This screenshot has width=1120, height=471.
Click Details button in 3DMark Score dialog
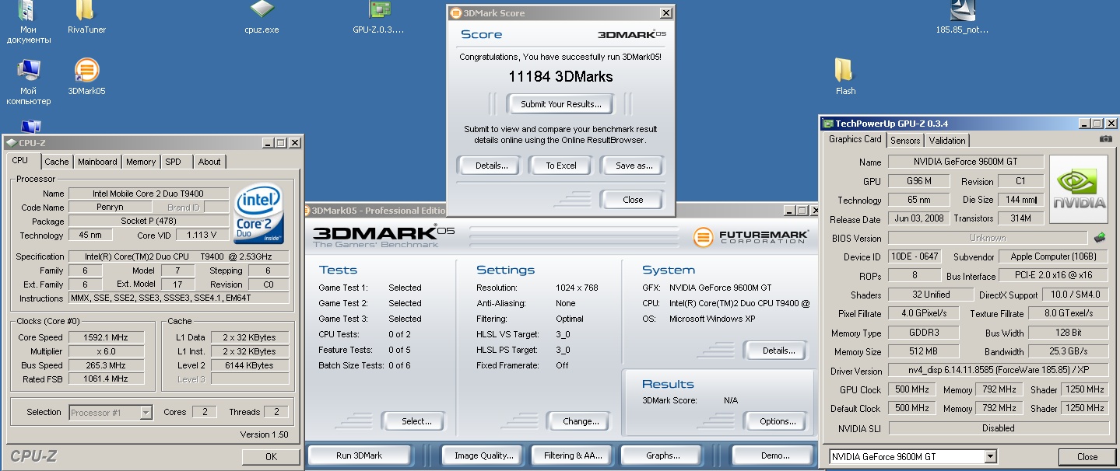click(x=488, y=166)
